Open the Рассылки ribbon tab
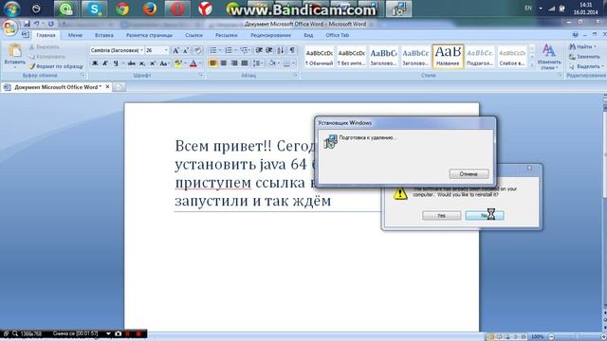This screenshot has height=341, width=607. pyautogui.click(x=227, y=35)
